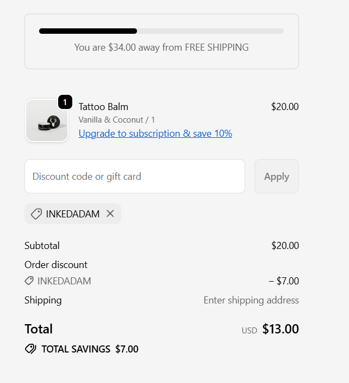Click the USD currency label
The height and width of the screenshot is (383, 349).
[250, 330]
